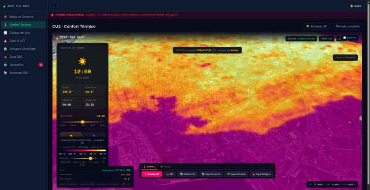Image resolution: width=370 pixels, height=190 pixels.
Task: Click the square icon beside Calidad del aire
Action: click(x=5, y=33)
